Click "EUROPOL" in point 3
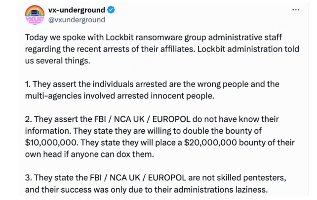 click(x=167, y=178)
